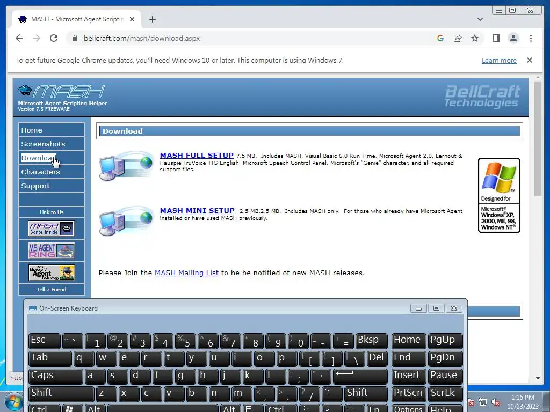Click the MASH MINI SETUP link
Viewport: 550px width, 412px height.
pos(197,210)
